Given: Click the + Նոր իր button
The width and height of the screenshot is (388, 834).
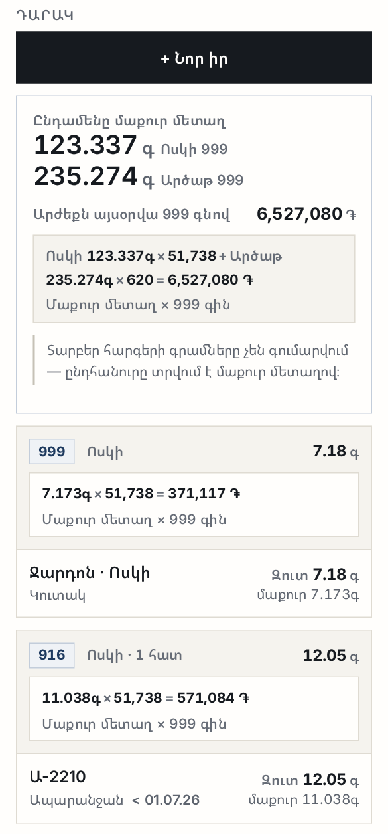Looking at the screenshot, I should [x=194, y=58].
